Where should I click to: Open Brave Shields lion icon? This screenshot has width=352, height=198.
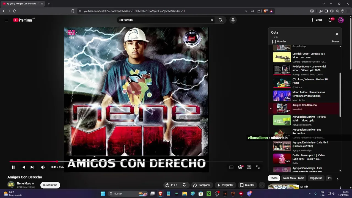pos(265,11)
